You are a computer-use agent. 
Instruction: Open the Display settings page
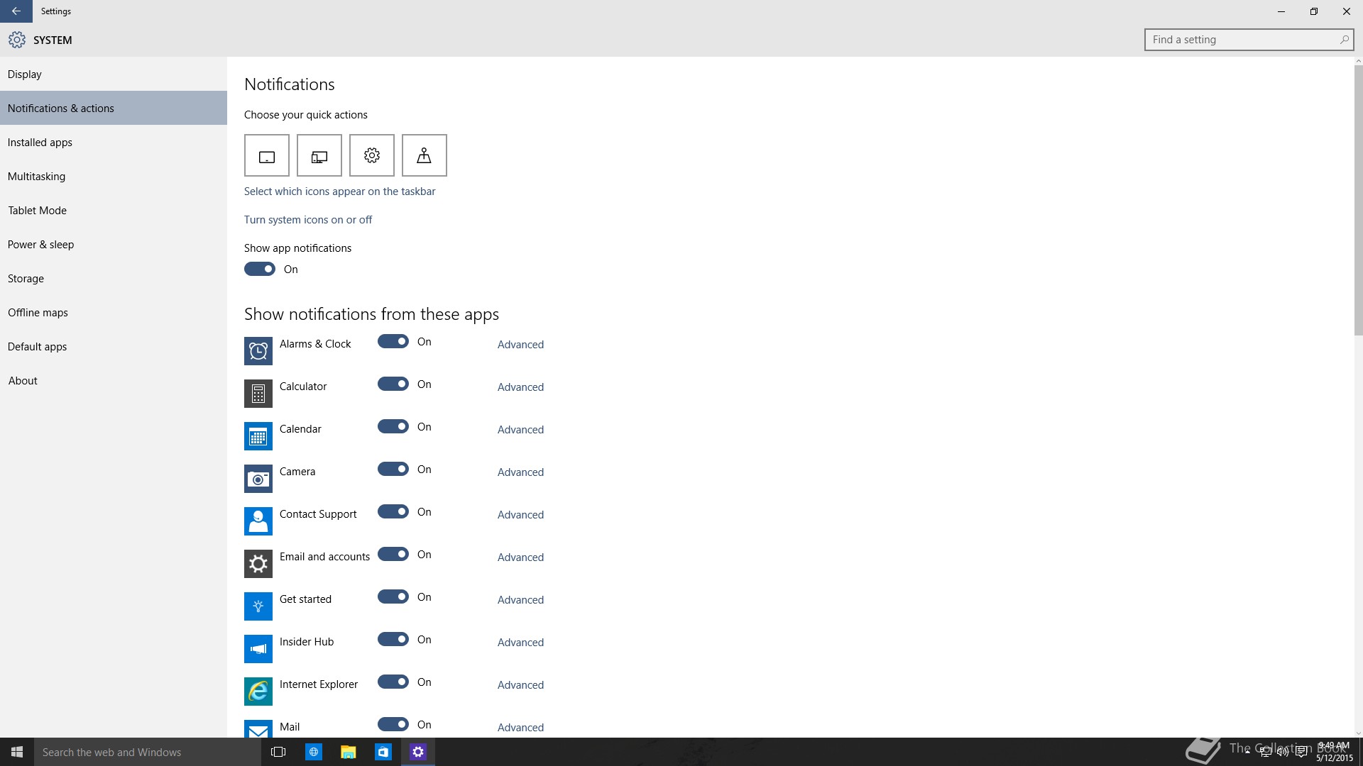click(x=114, y=74)
